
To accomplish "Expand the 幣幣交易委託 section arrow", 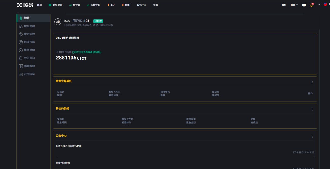I will tap(312, 82).
